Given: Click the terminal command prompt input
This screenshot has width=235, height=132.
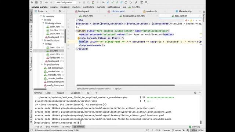Looking at the screenshot, I should (x=81, y=122).
